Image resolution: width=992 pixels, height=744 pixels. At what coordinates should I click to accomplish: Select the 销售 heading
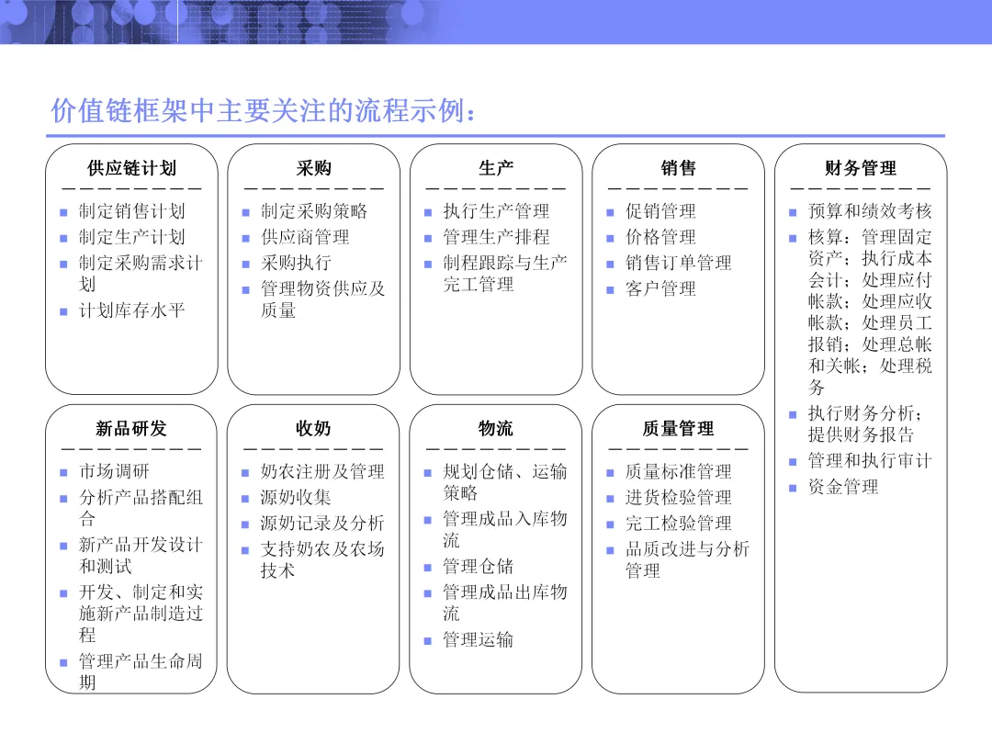(678, 168)
